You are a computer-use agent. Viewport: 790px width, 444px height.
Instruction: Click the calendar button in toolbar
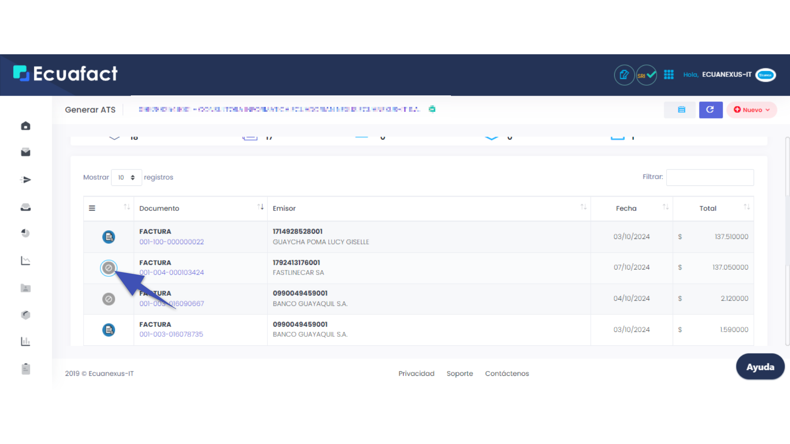click(681, 110)
